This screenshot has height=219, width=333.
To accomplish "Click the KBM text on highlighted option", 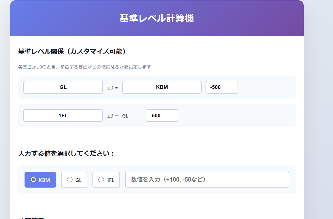I will pyautogui.click(x=44, y=180).
